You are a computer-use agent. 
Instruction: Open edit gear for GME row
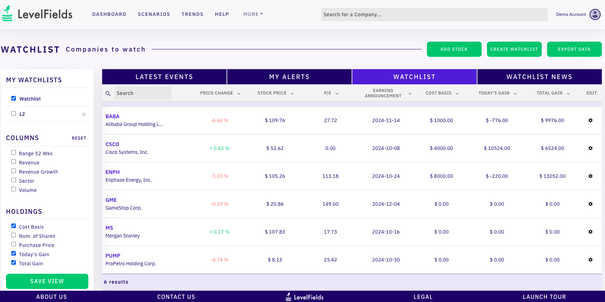pyautogui.click(x=591, y=204)
